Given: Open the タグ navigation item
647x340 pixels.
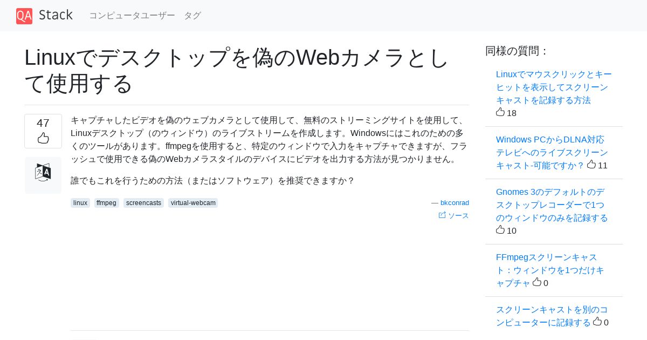Looking at the screenshot, I should click(x=192, y=16).
